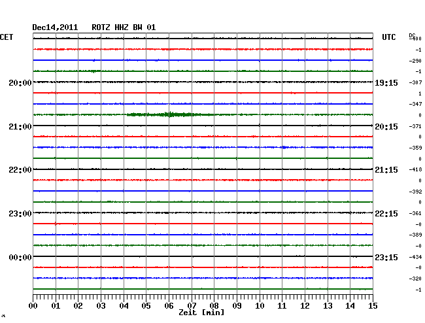Select the DC offset value -418
This screenshot has width=425, height=323.
(x=415, y=169)
